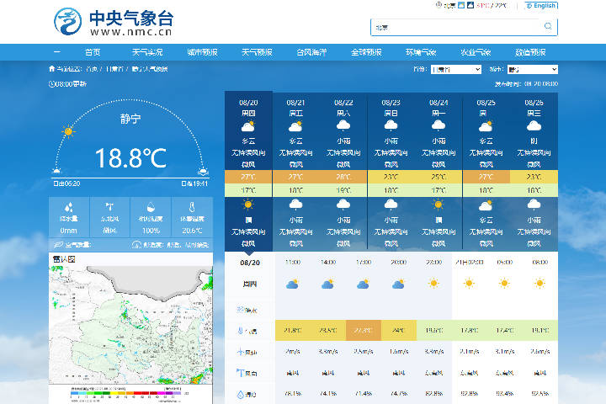Image resolution: width=606 pixels, height=404 pixels.
Task: Select the 08/21 forecast day column
Action: pos(296,172)
